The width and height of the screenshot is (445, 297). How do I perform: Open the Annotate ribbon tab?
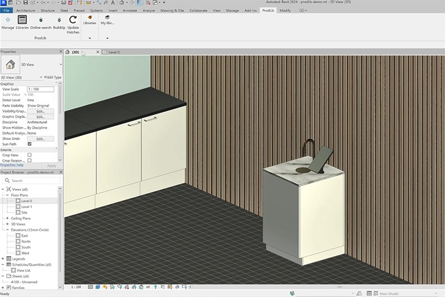pos(130,11)
